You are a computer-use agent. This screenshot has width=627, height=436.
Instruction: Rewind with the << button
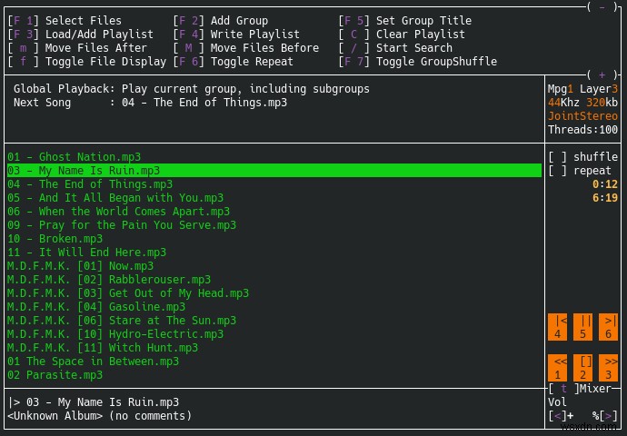tap(559, 367)
